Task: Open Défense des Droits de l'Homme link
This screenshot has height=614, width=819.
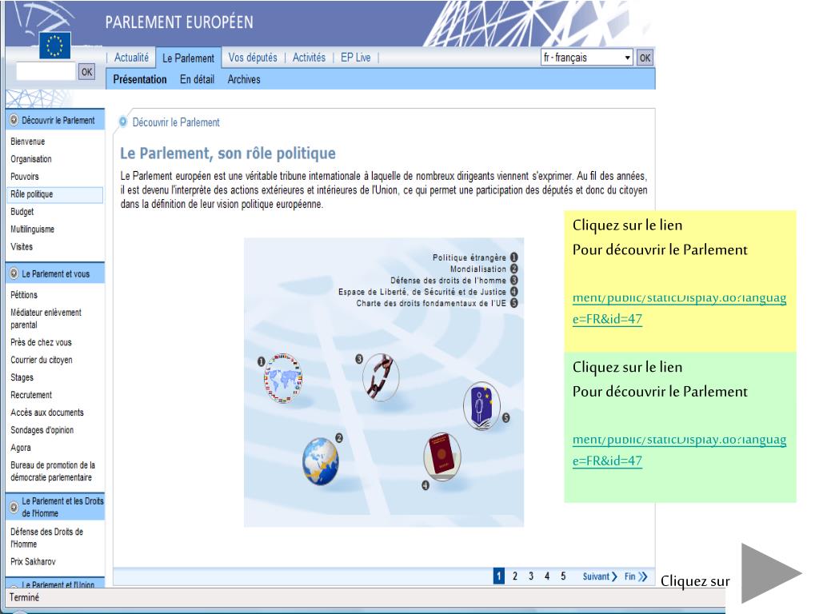Action: click(x=47, y=538)
